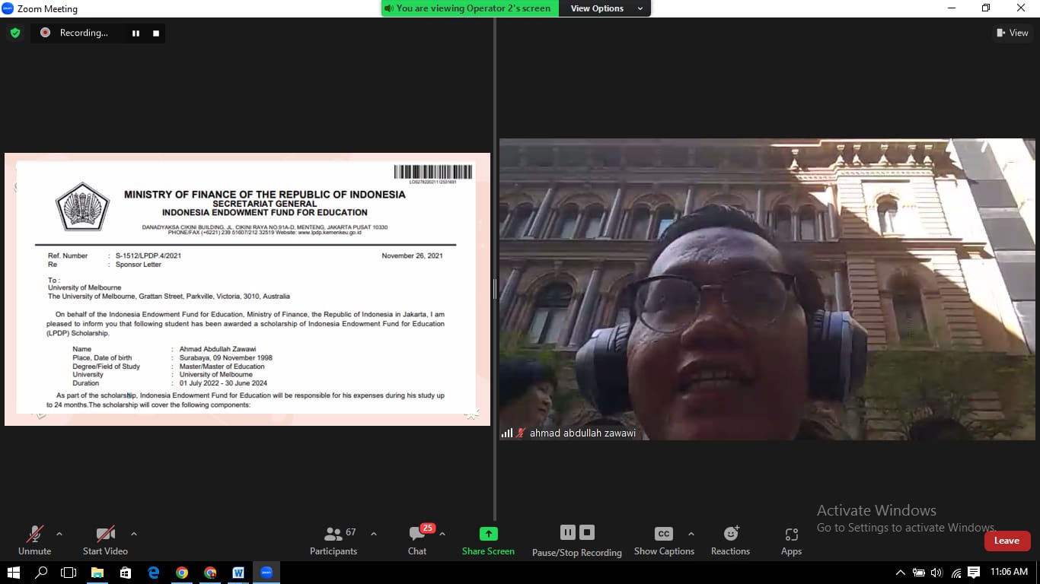Toggle Show Captions
Image resolution: width=1040 pixels, height=584 pixels.
tap(664, 540)
